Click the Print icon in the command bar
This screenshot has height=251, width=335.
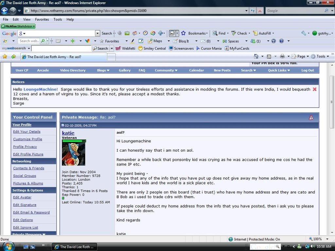[282, 57]
